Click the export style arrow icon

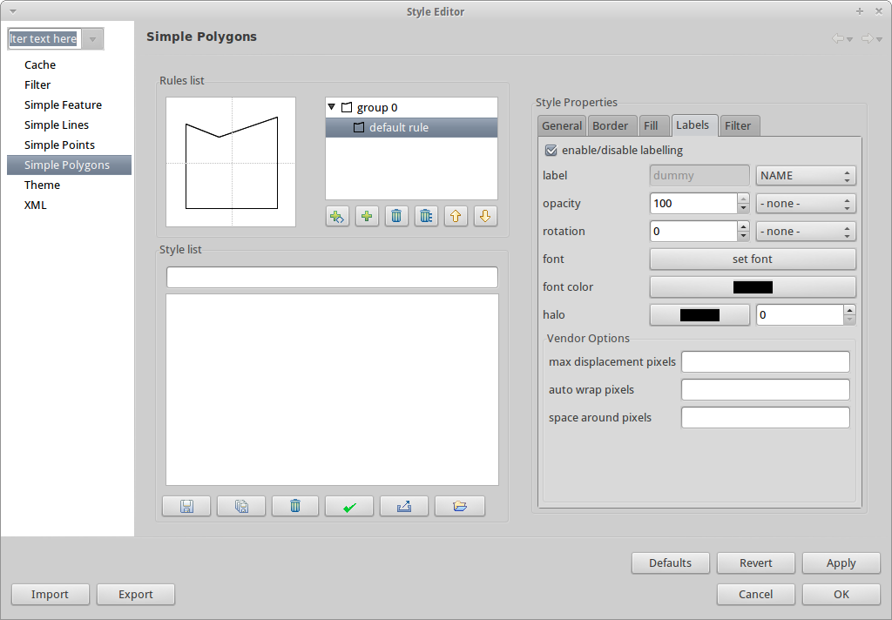click(404, 506)
